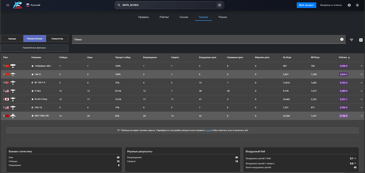Image resolution: width=365 pixels, height=173 pixels.
Task: Collapse the MiG-15bis ISh row chevron
Action: 361,116
